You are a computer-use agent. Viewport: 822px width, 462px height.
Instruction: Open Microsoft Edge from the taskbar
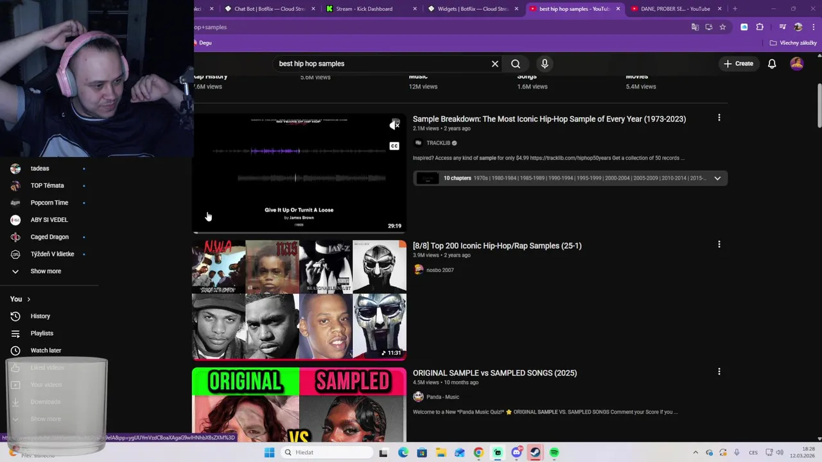403,452
